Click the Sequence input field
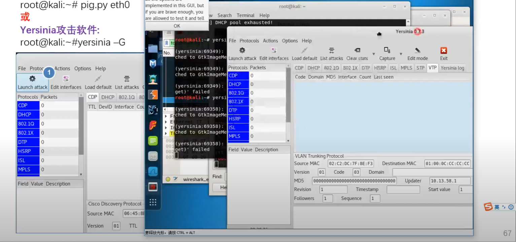516x242 pixels. point(375,199)
